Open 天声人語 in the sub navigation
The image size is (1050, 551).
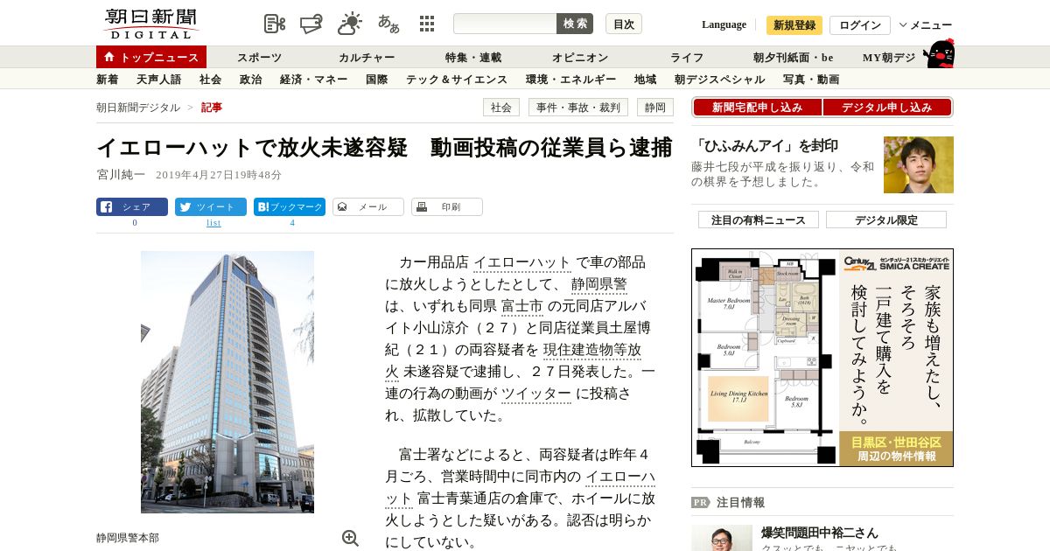159,80
